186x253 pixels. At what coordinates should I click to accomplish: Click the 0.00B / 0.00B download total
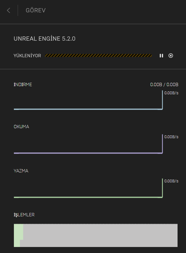(164, 85)
